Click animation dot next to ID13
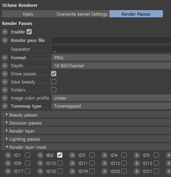This screenshot has width=171, height=177. pyautogui.click(x=137, y=163)
